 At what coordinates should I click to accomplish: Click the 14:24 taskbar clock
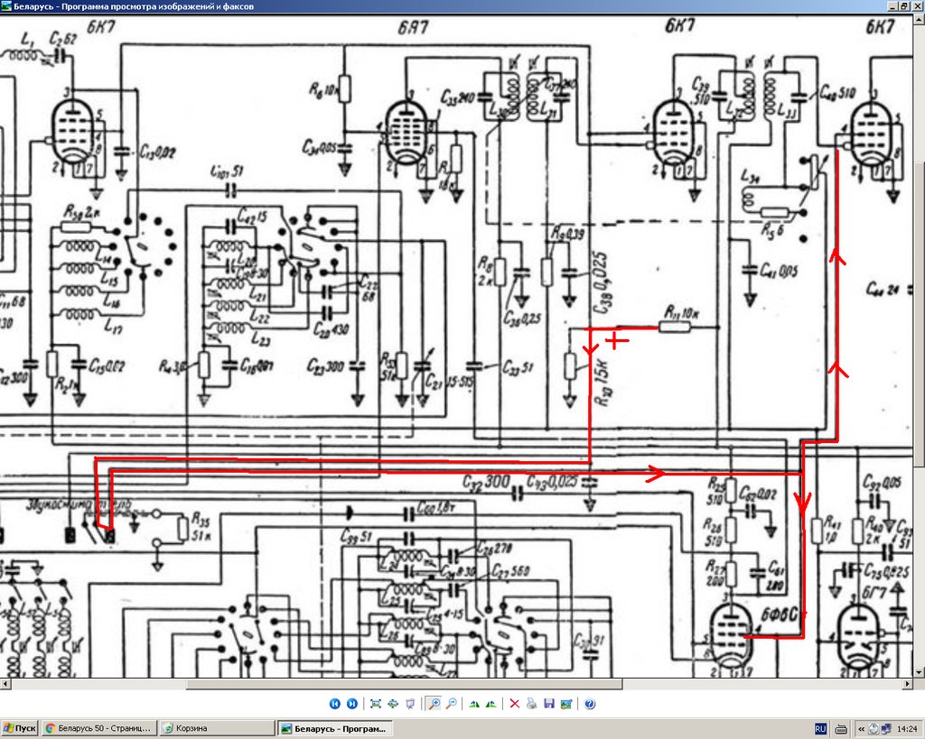(905, 728)
